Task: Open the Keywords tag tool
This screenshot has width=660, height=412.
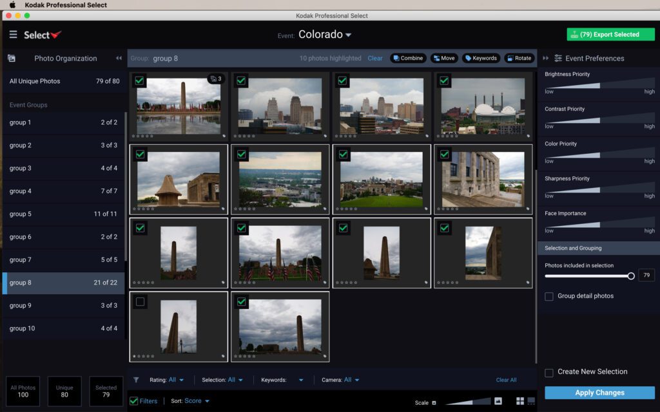Action: (481, 59)
